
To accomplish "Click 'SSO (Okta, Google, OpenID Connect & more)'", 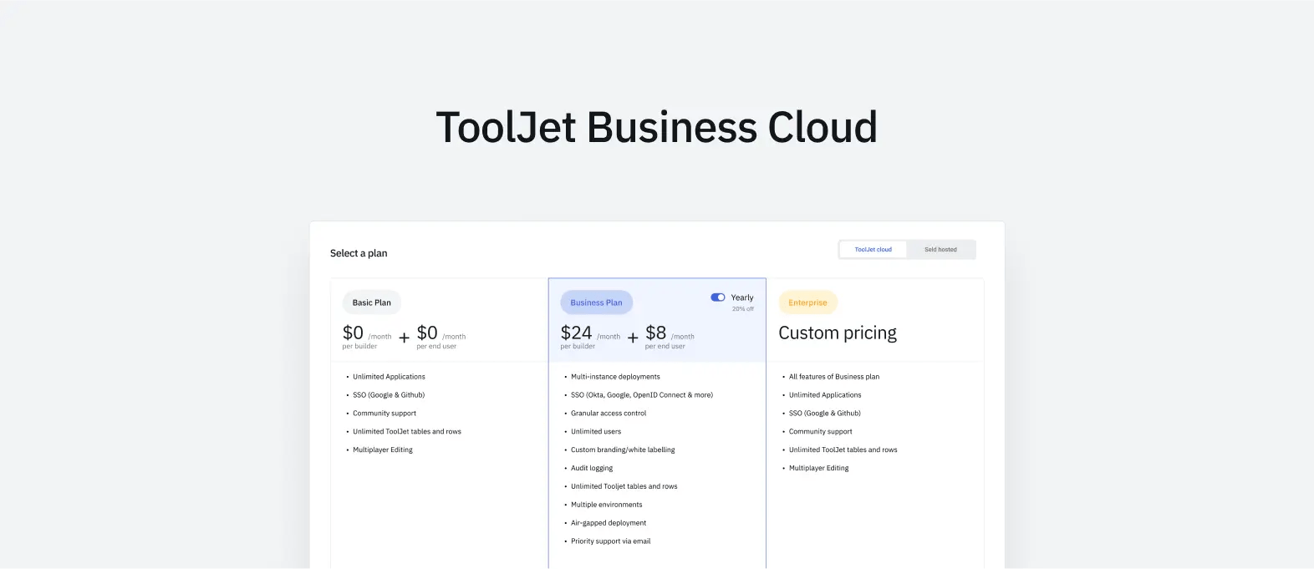I will pos(642,395).
